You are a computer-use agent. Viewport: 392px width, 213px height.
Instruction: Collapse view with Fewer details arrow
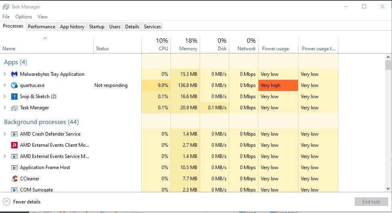(x=6, y=202)
